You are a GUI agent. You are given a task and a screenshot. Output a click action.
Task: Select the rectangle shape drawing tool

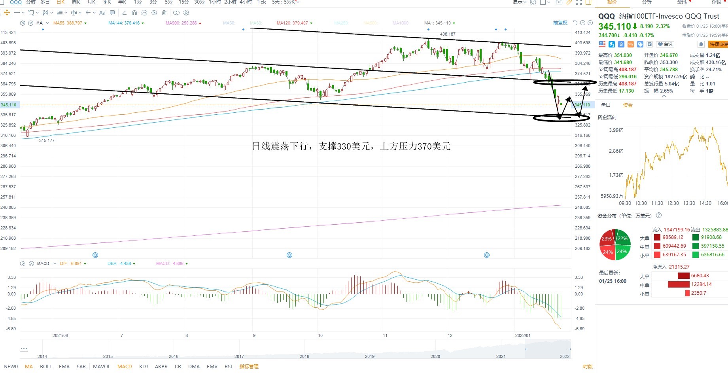(31, 13)
